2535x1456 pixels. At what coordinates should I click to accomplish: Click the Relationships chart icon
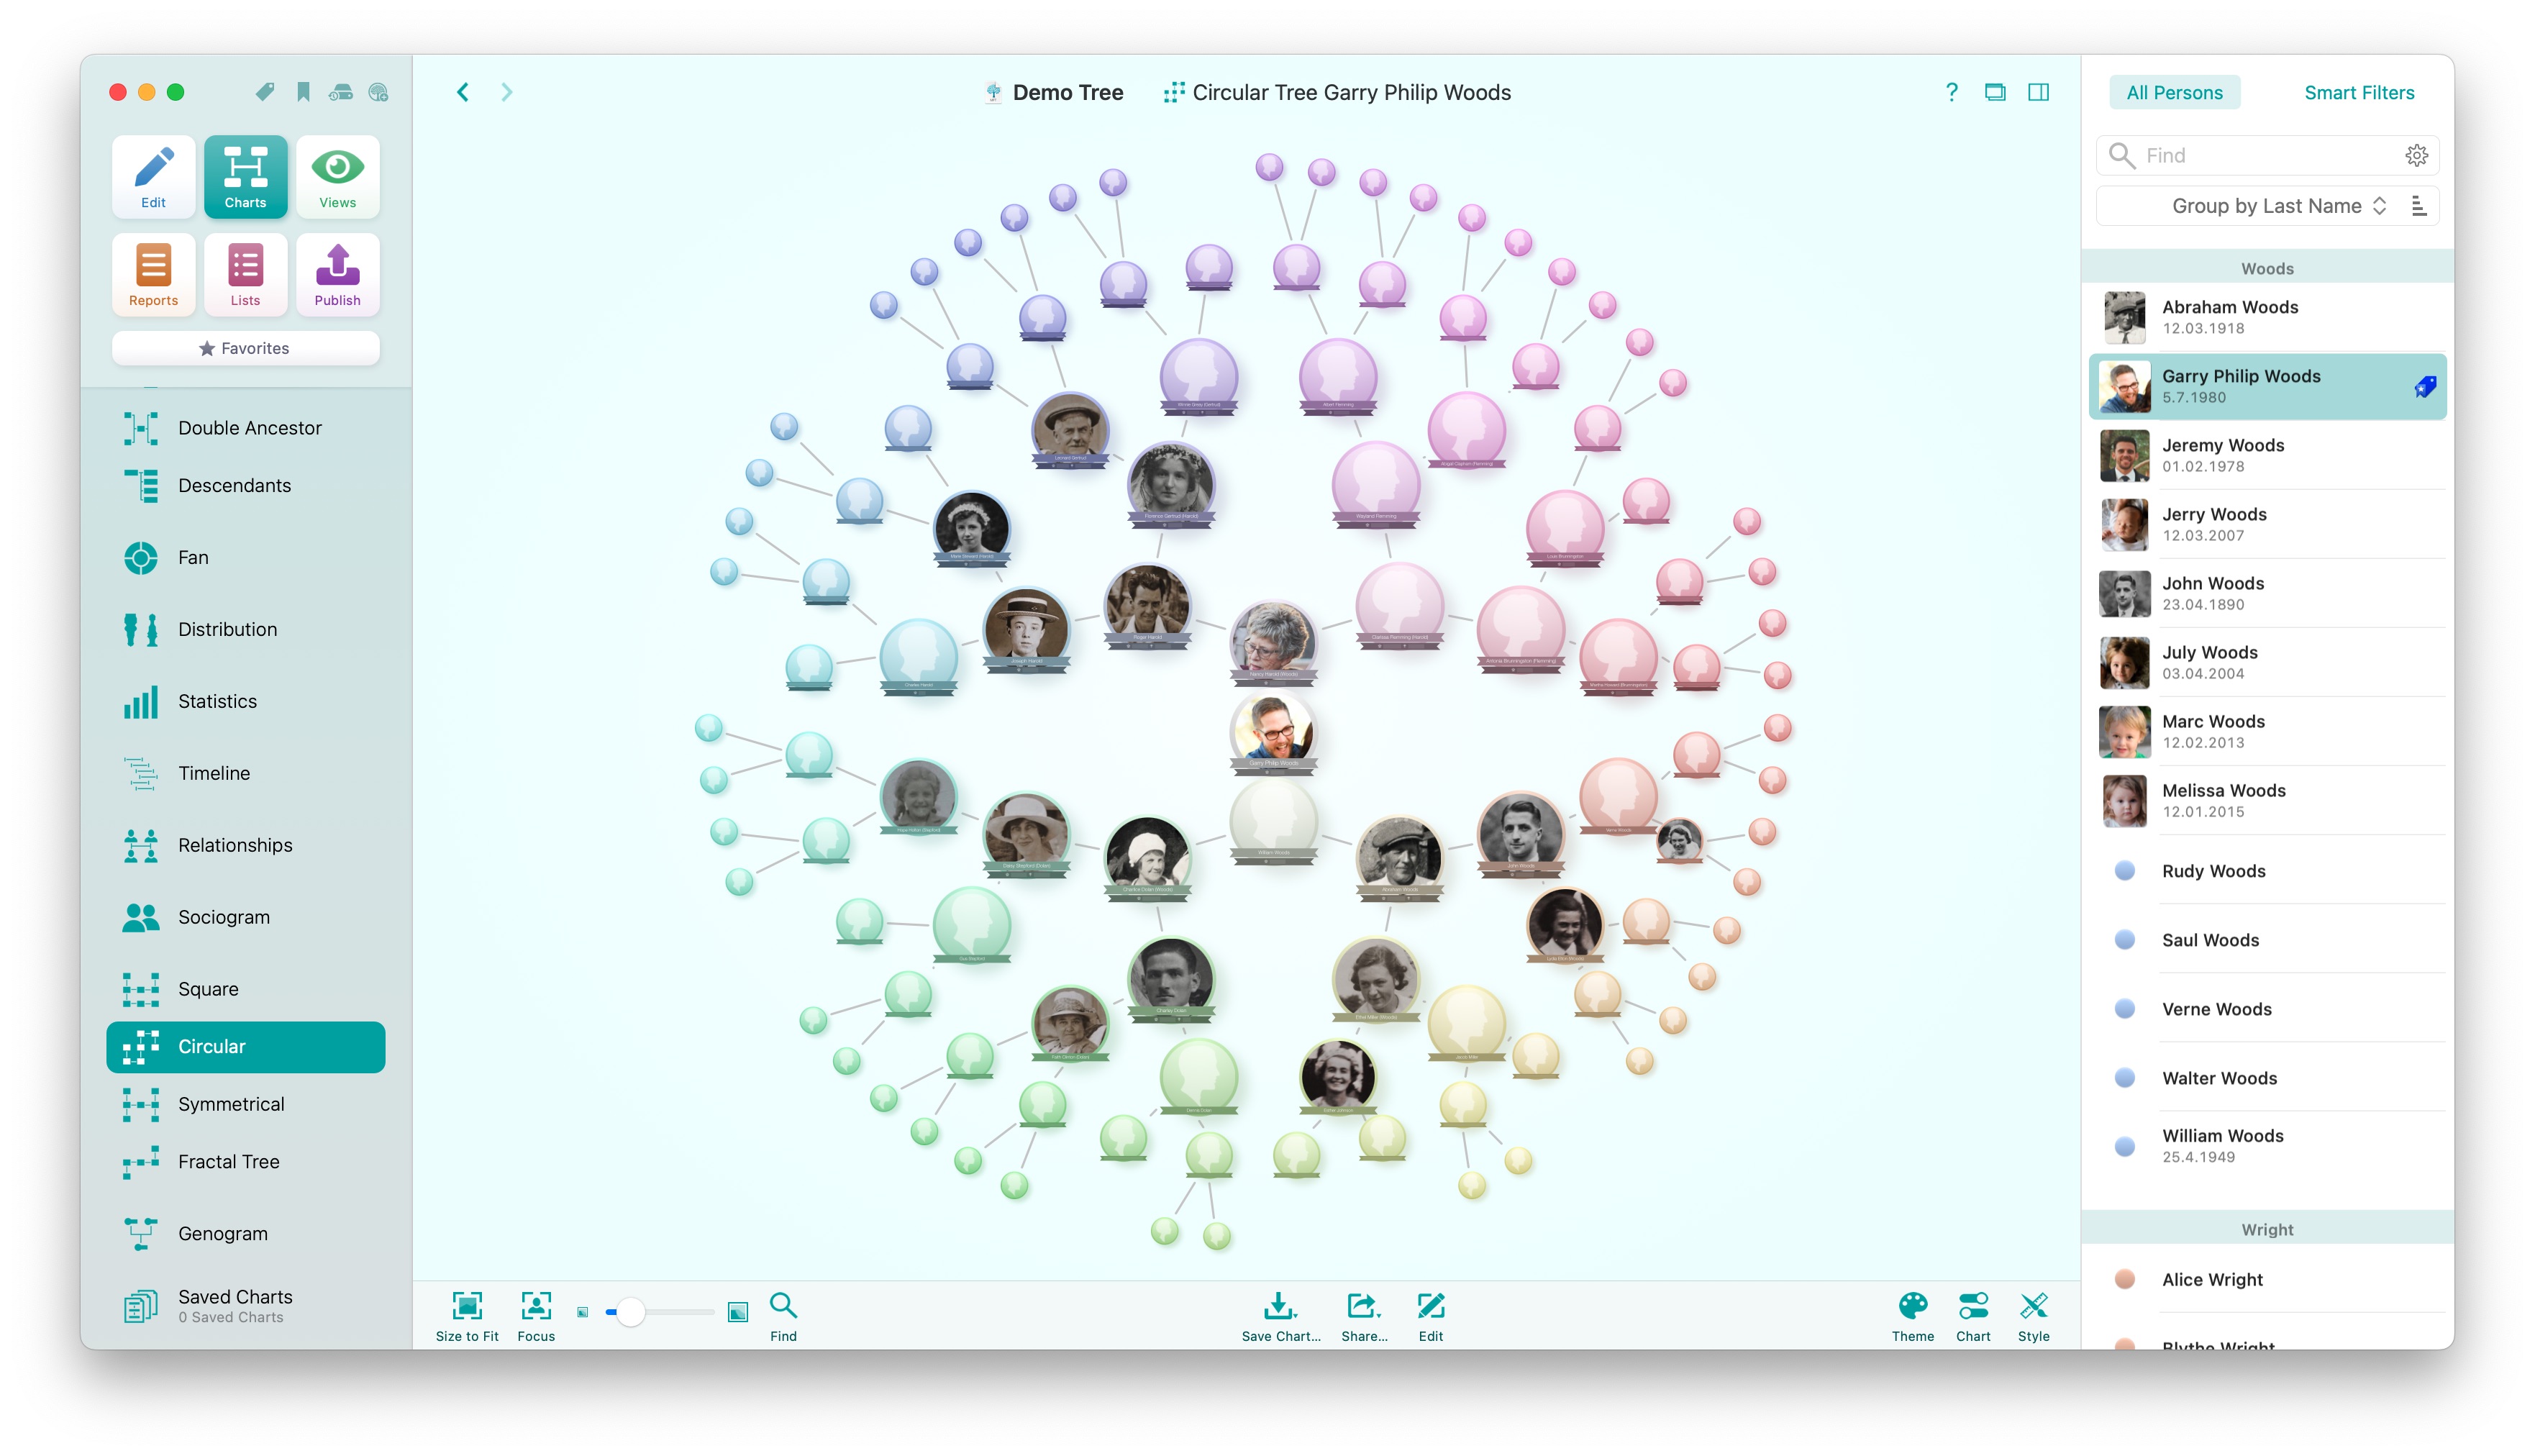click(x=140, y=845)
